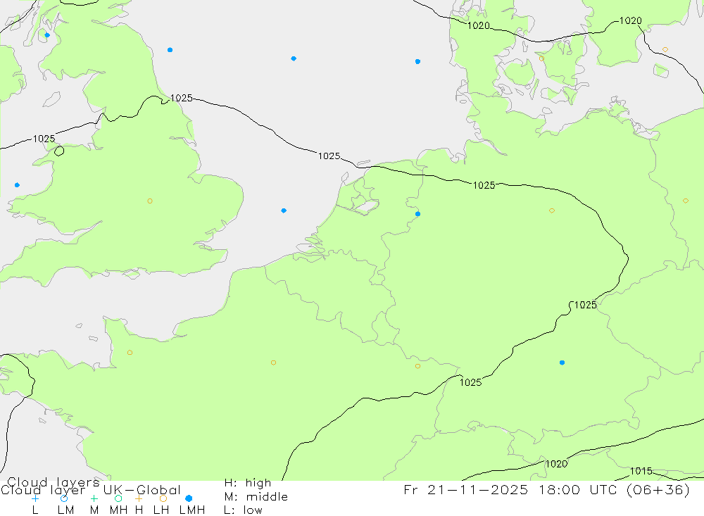The width and height of the screenshot is (704, 516).
Task: Select the orange marker over central England
Action: tap(150, 201)
